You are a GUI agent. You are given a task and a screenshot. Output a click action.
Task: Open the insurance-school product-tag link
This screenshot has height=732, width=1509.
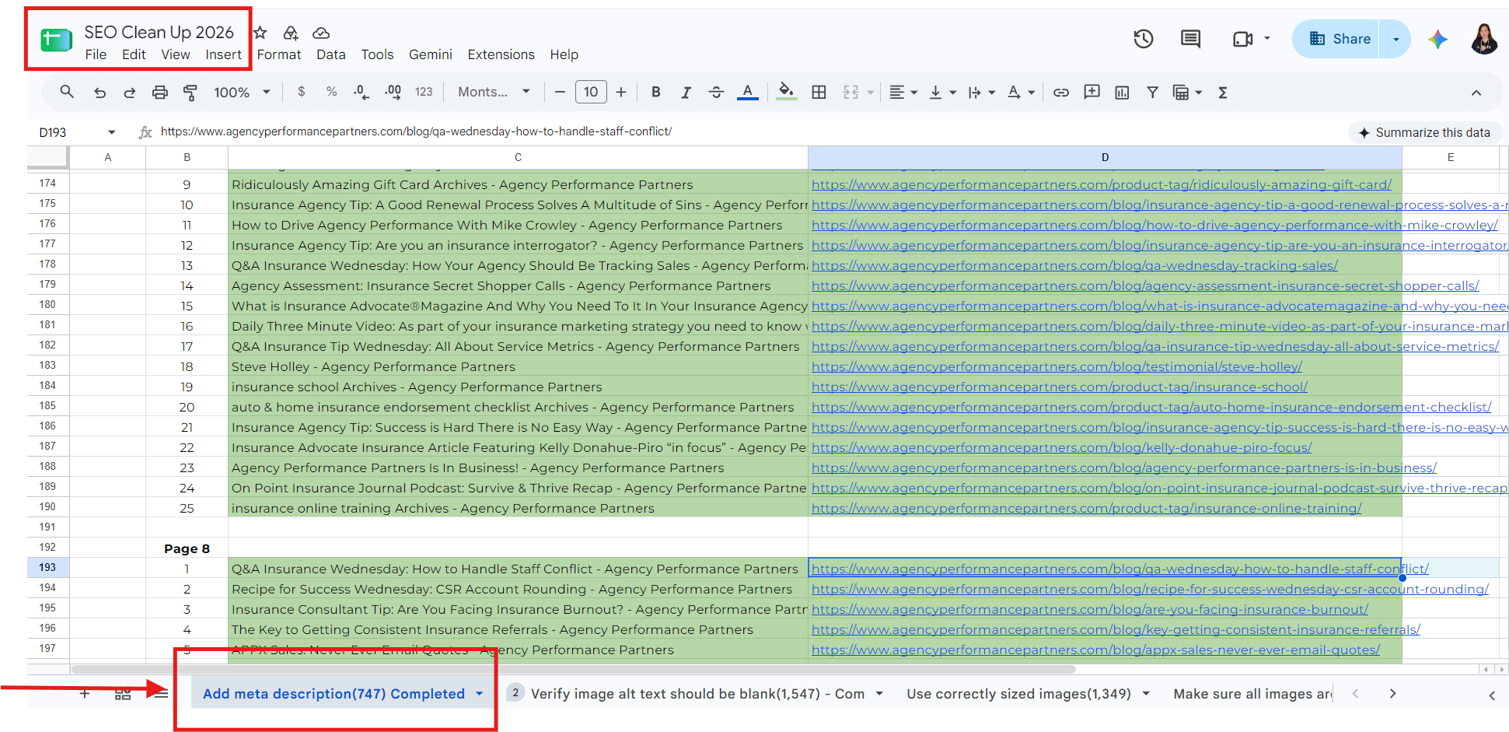click(x=1060, y=387)
